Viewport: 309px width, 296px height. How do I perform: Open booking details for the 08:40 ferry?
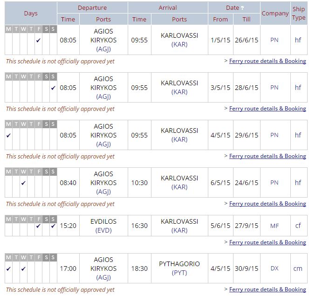click(268, 204)
